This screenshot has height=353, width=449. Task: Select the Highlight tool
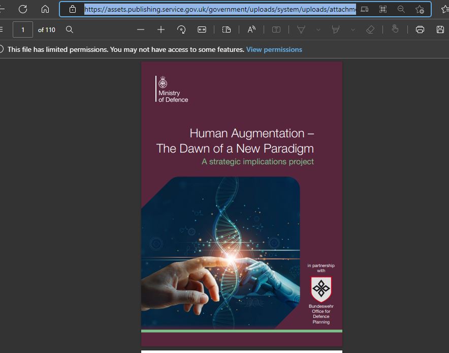pyautogui.click(x=336, y=30)
